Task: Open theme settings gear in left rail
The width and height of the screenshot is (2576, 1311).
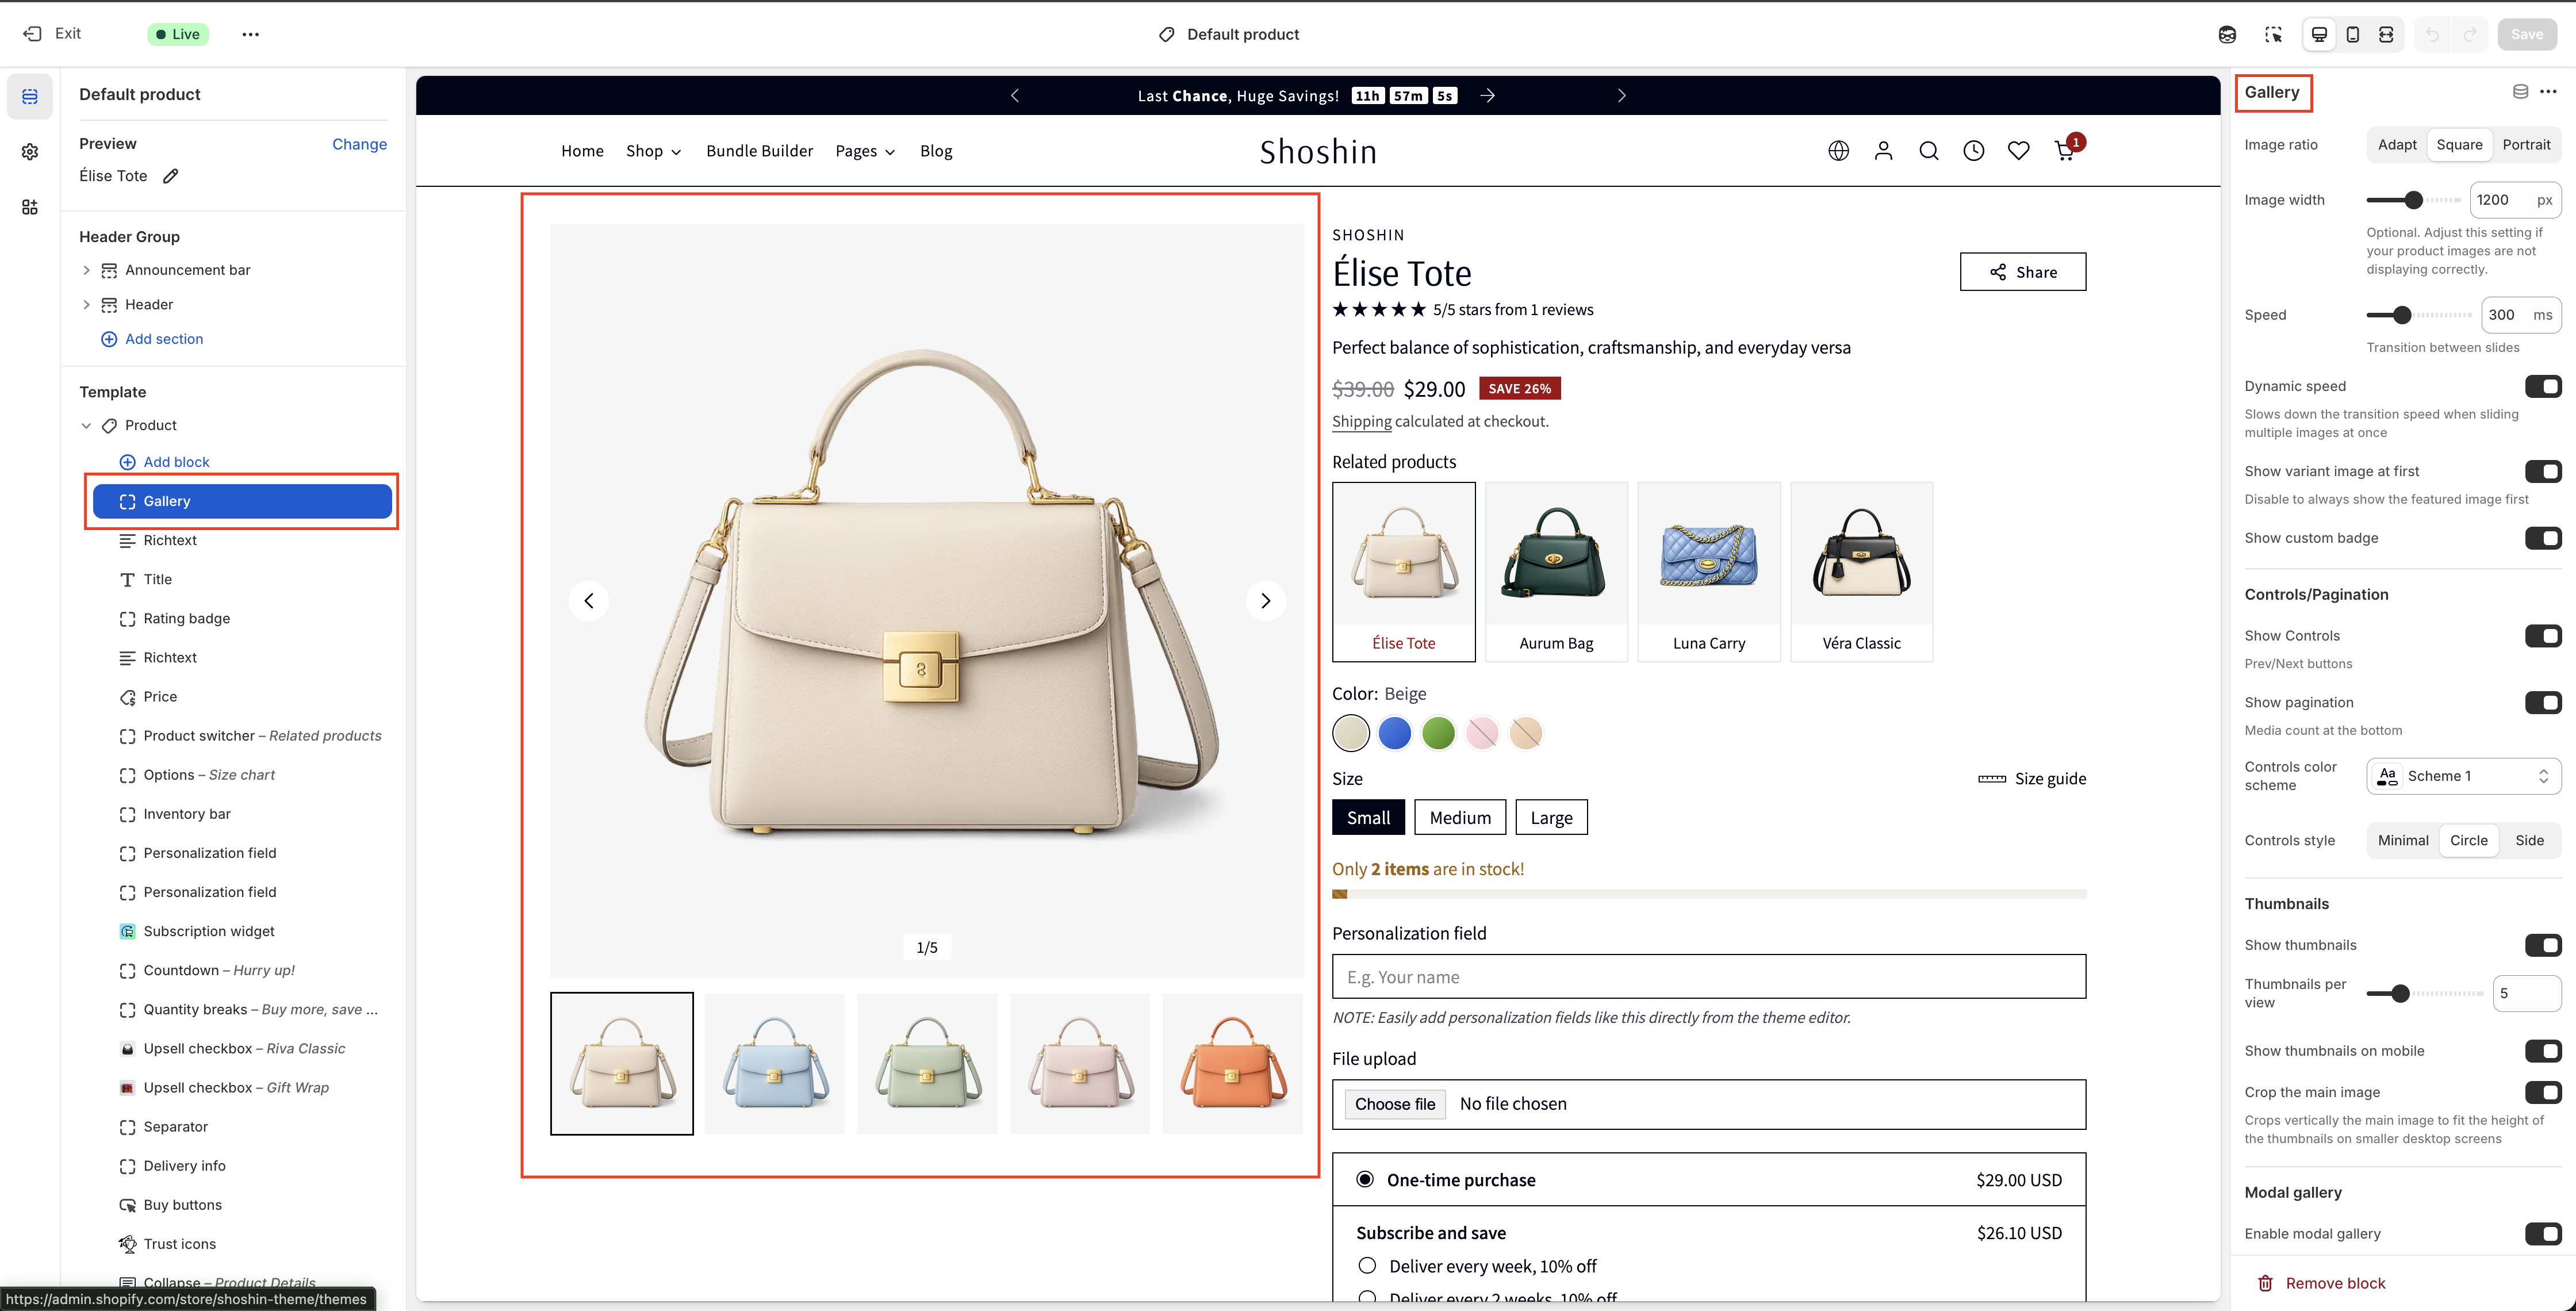Action: click(x=30, y=152)
